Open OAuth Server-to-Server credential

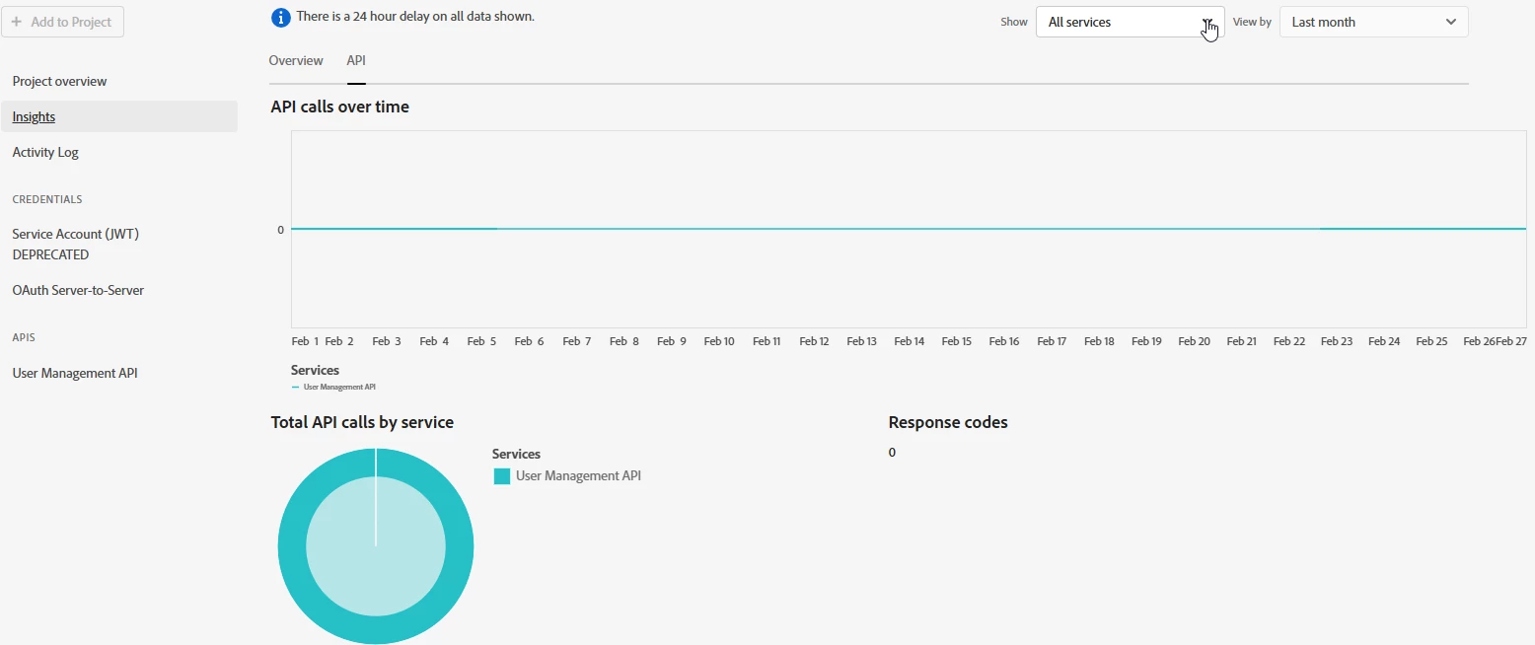78,290
